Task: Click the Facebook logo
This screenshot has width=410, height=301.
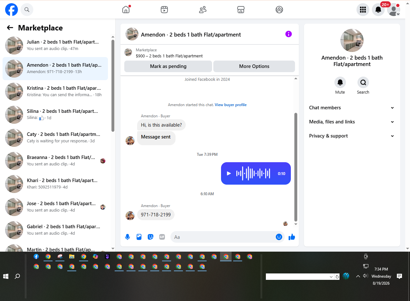Action: click(12, 10)
